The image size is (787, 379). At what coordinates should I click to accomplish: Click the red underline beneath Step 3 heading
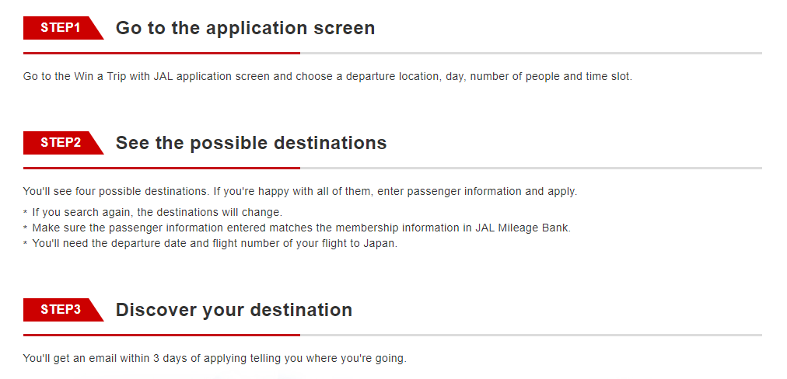pos(162,335)
